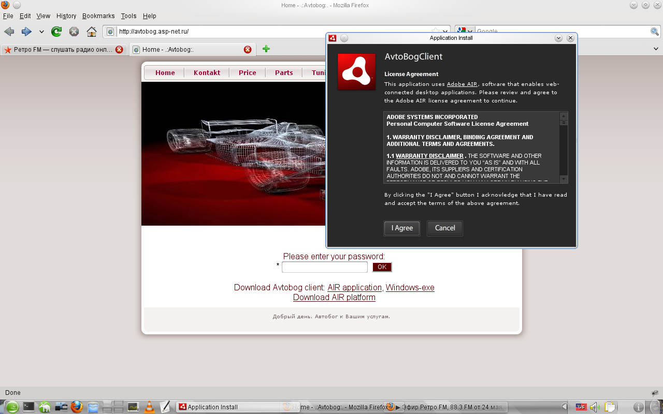Open the volume control speaker icon

click(595, 407)
